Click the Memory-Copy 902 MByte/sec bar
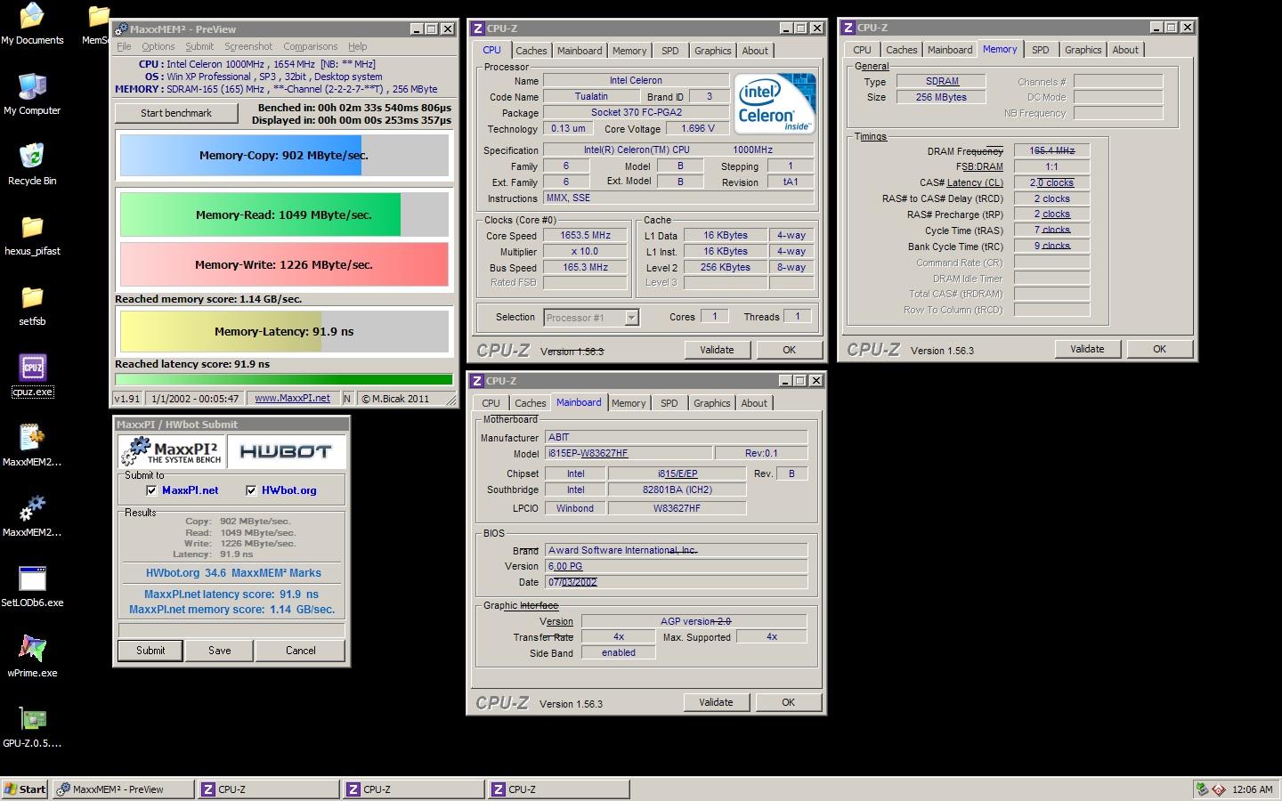 click(x=284, y=155)
